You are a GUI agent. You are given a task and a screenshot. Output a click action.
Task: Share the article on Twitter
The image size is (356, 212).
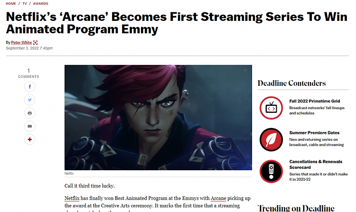[29, 100]
